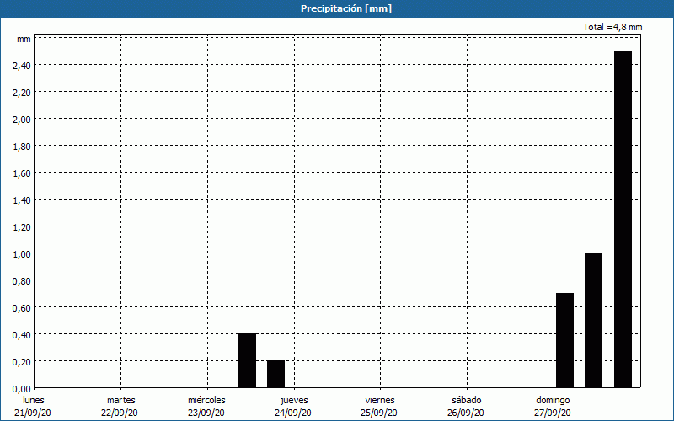Click the 23/09/20 date label
Viewport: 674px width, 421px height.
206,413
